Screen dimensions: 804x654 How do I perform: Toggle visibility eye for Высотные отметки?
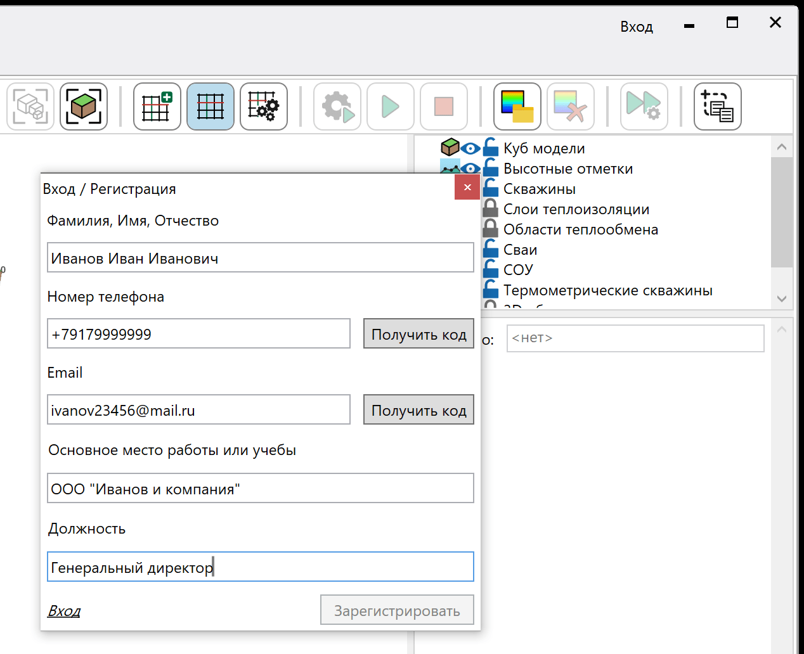point(470,169)
